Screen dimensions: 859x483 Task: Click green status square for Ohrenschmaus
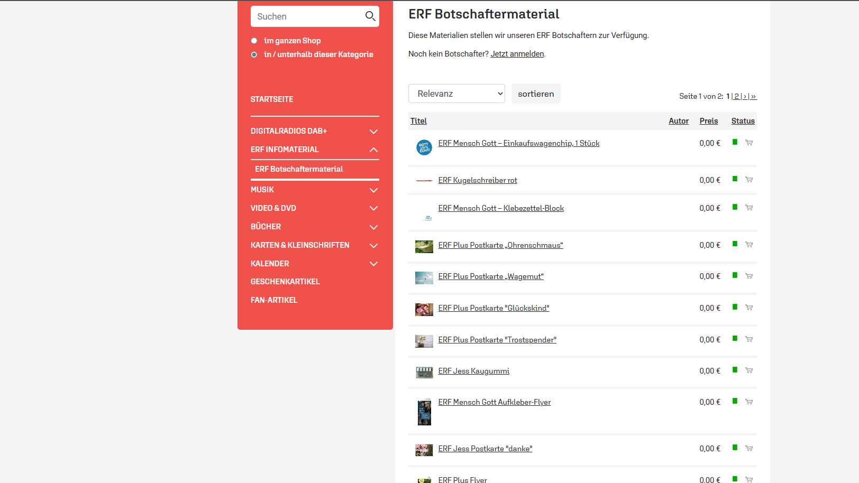pyautogui.click(x=735, y=244)
